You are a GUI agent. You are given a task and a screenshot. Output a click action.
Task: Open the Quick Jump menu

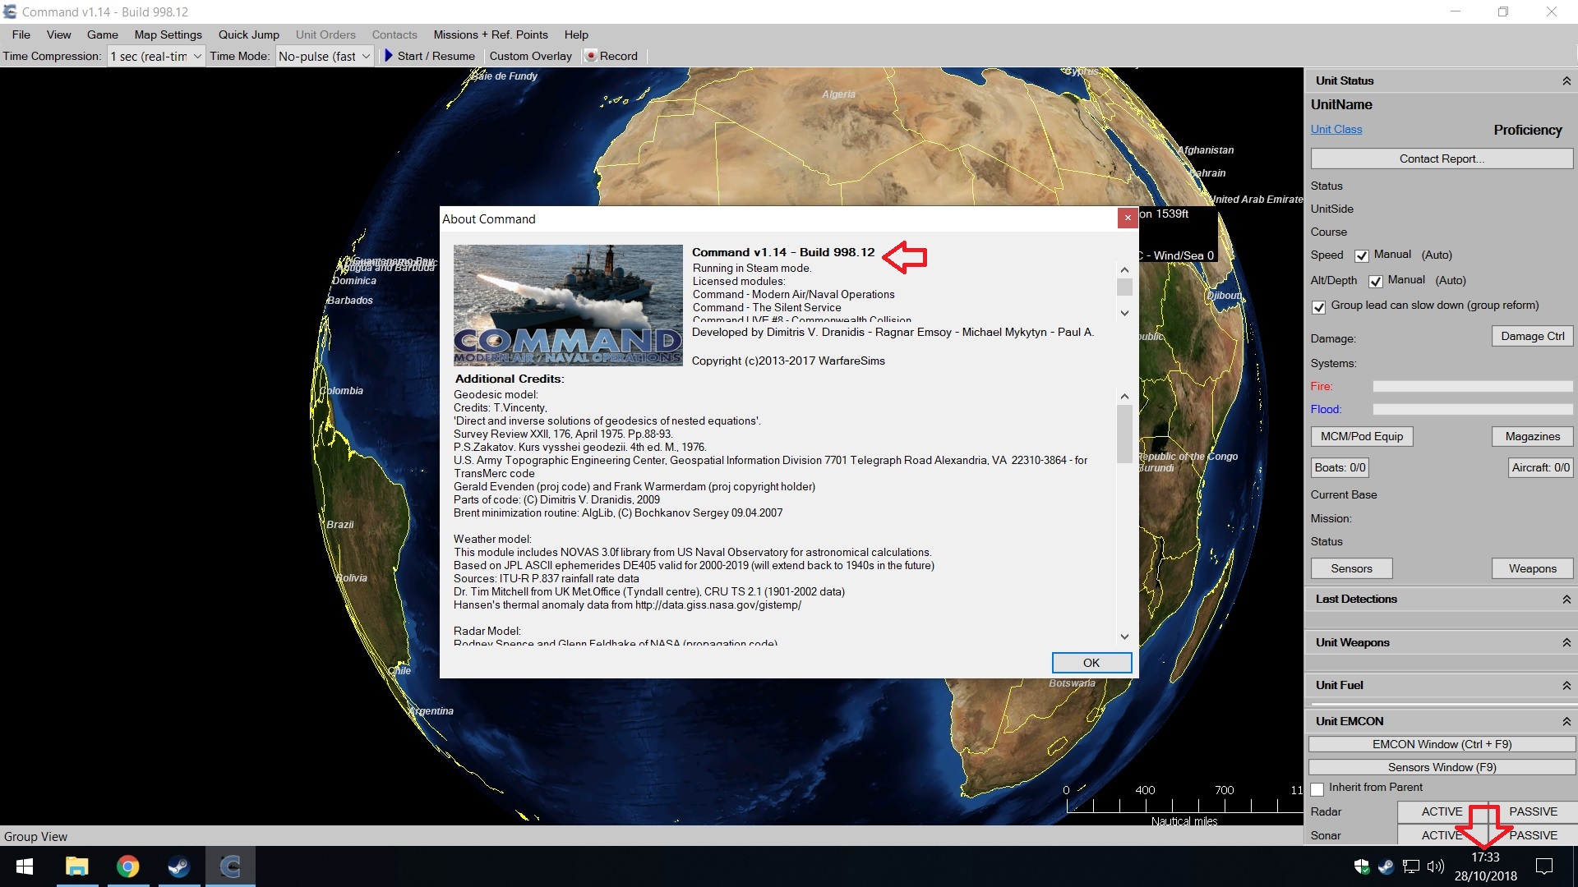coord(248,34)
